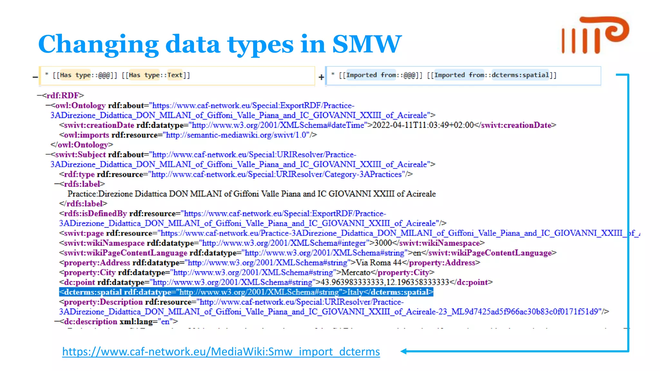
Task: Click the property:Address Via Roma 44 line
Action: click(x=270, y=262)
